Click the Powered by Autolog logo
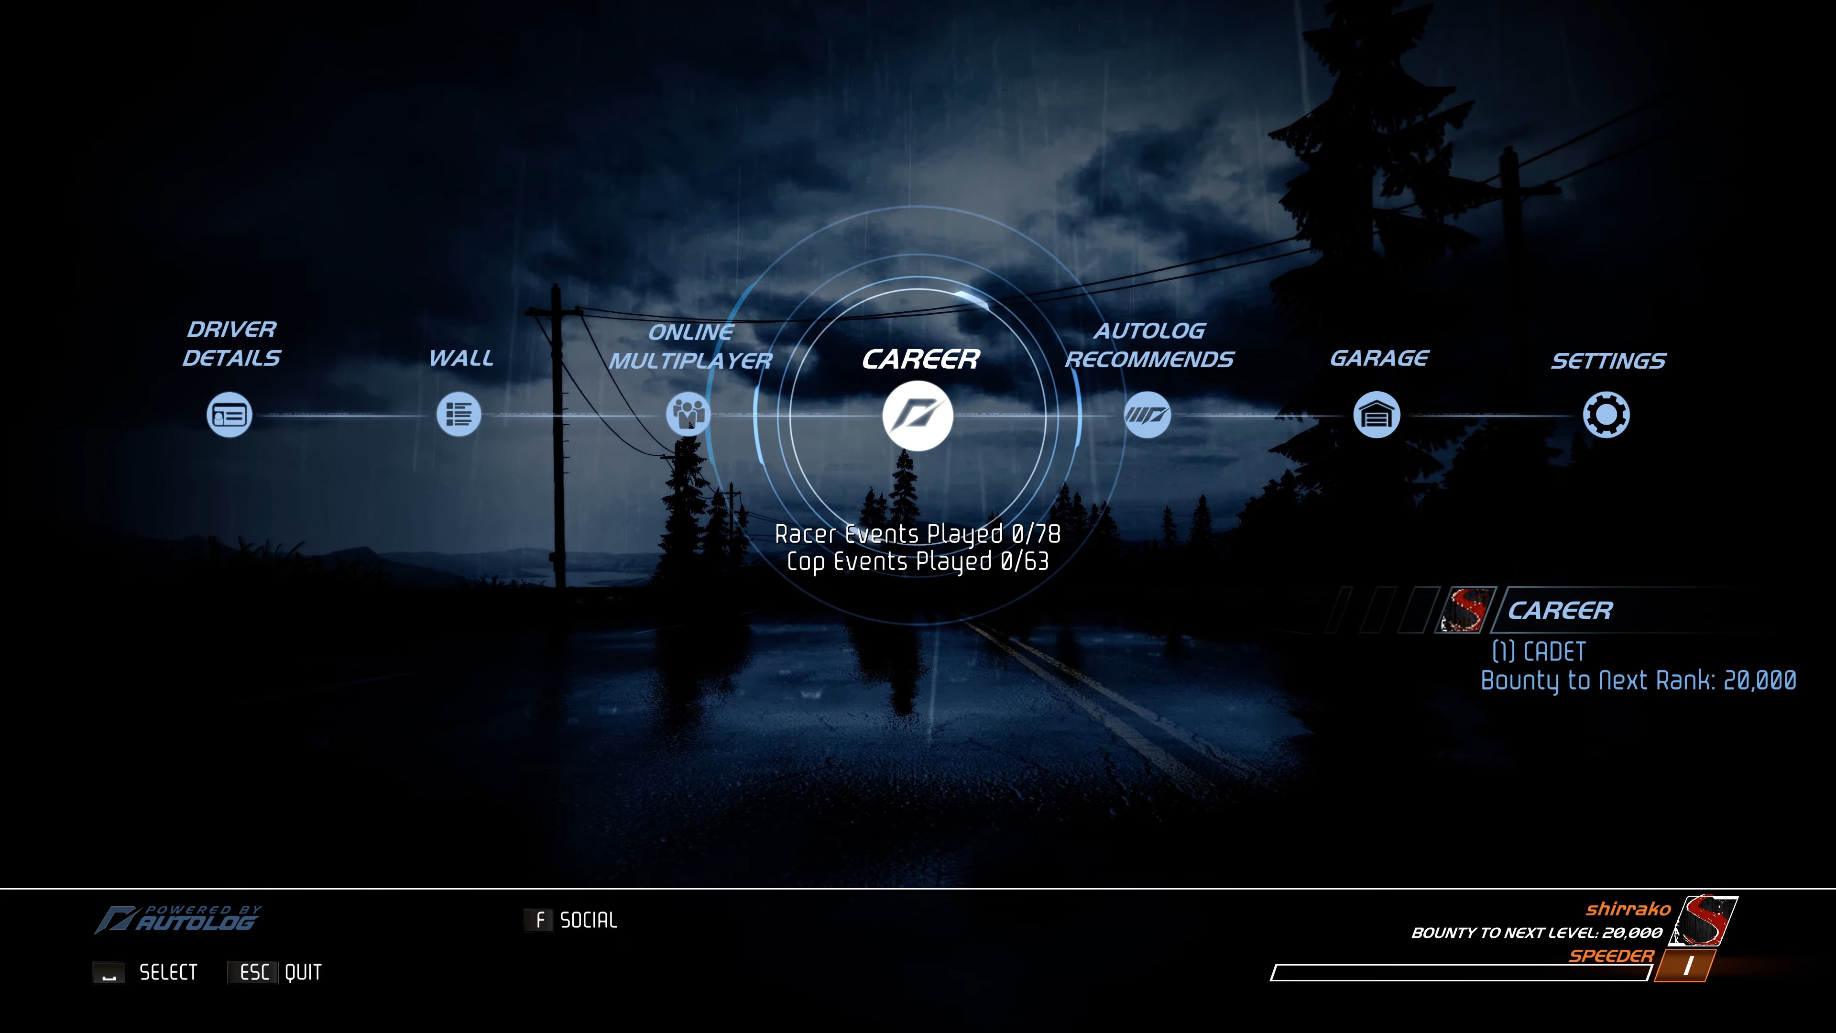The height and width of the screenshot is (1033, 1836). [x=178, y=920]
